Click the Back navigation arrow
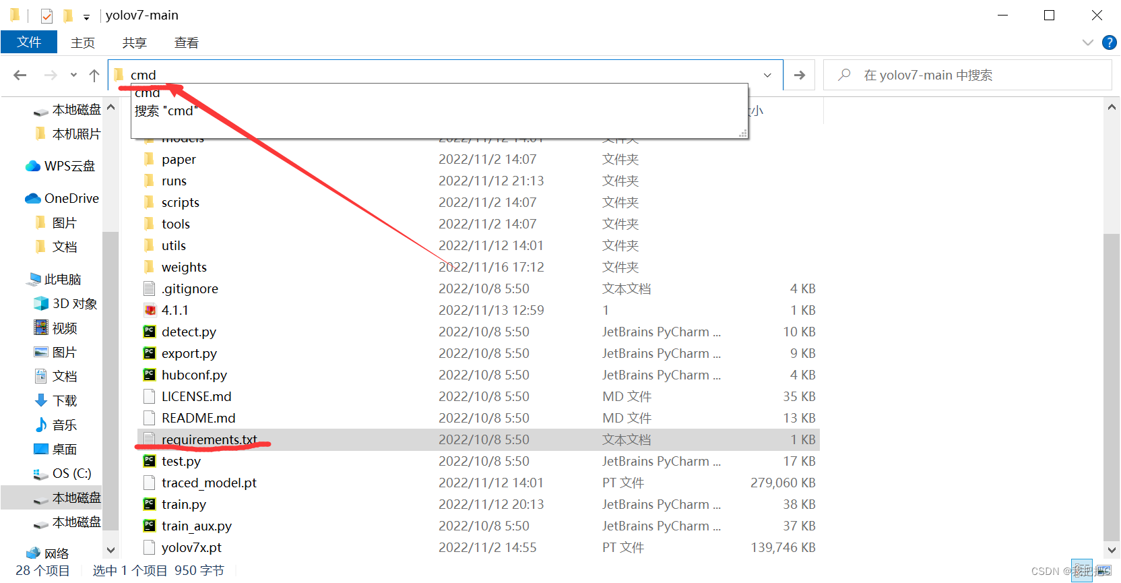Viewport: 1121px width, 583px height. (20, 75)
